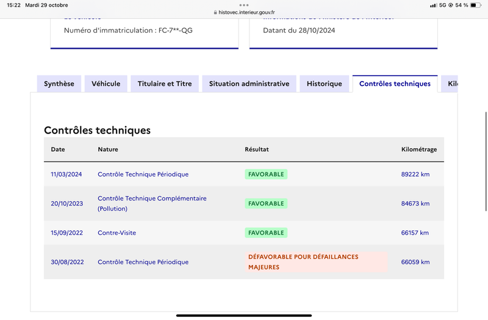Click the FAVORABLE badge for 20/10/2023
Screen dimensions: 488x320
coord(266,204)
